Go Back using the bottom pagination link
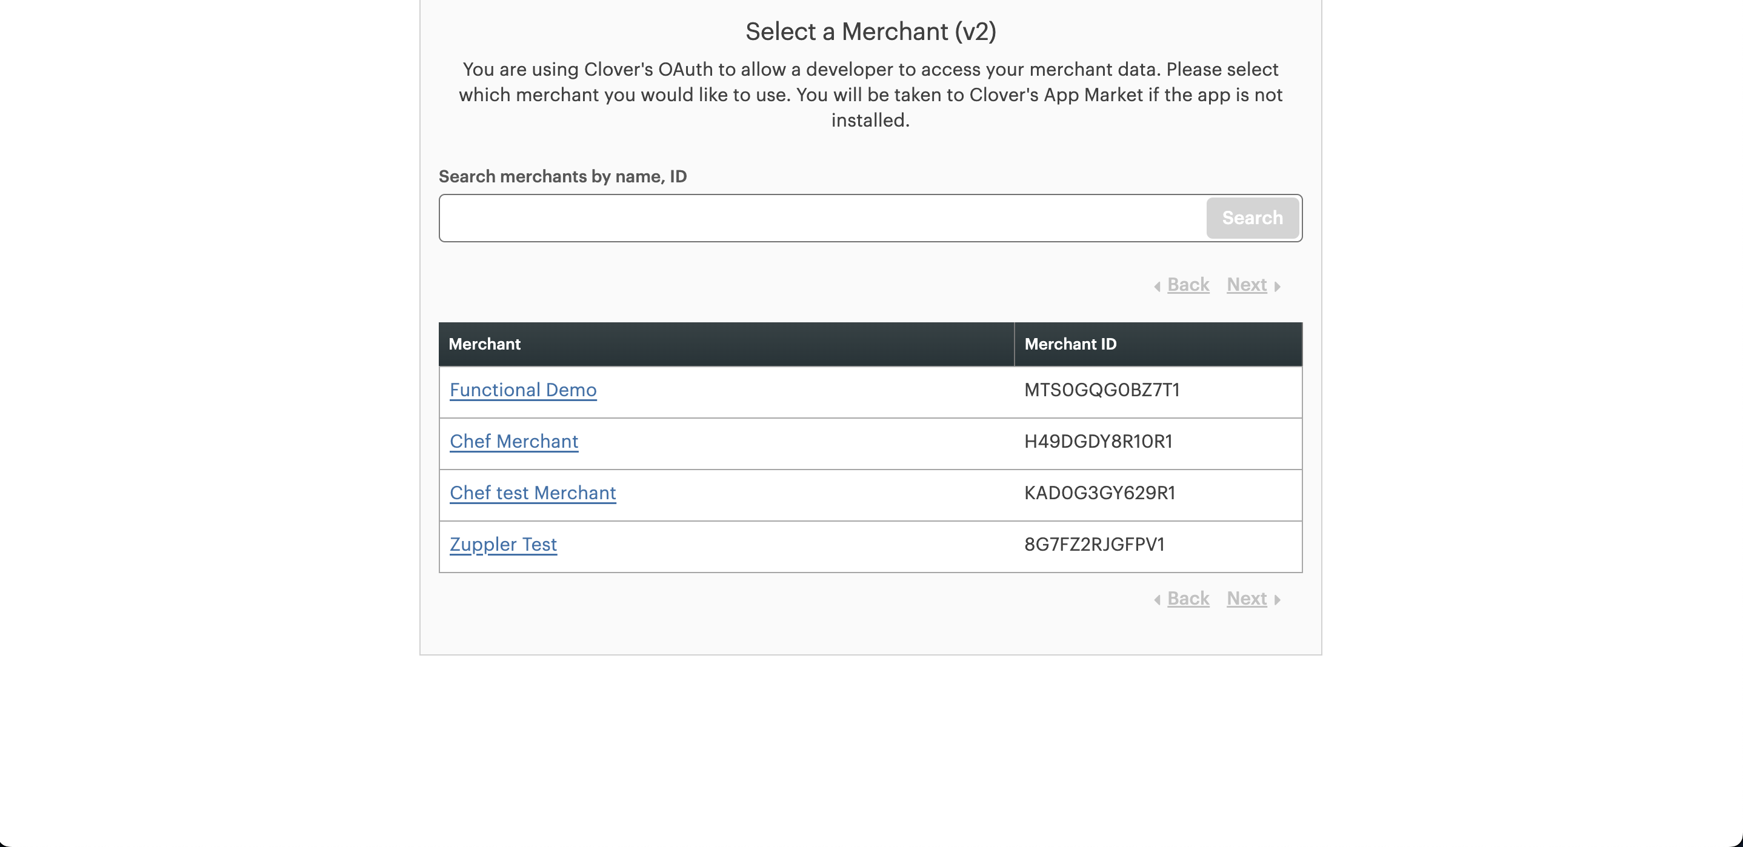Screen dimensions: 1743x847 pyautogui.click(x=1187, y=598)
